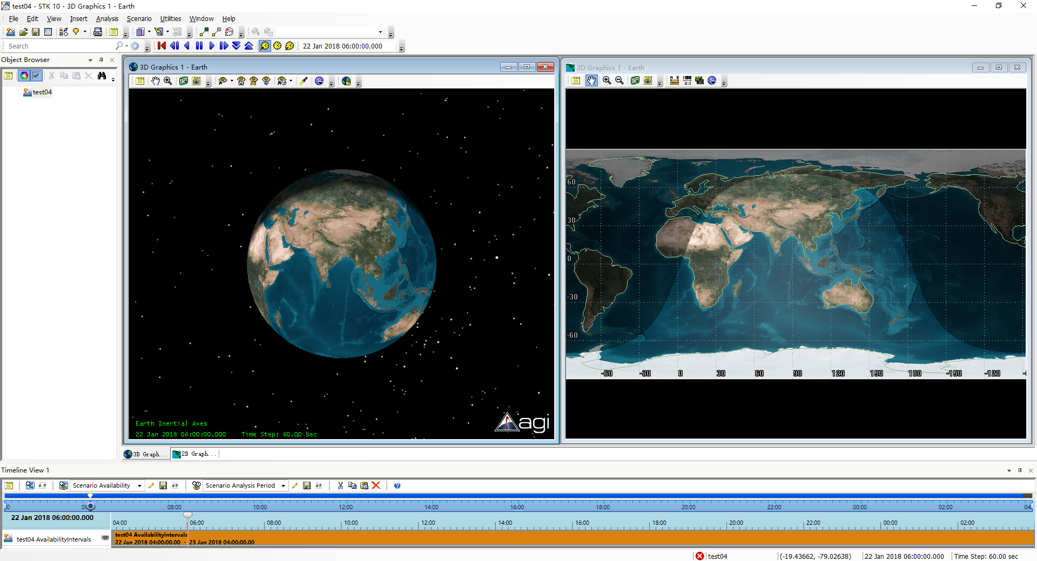Viewport: 1037px width, 561px height.
Task: Toggle the checkbox display button in Object Browser
Action: coord(36,76)
